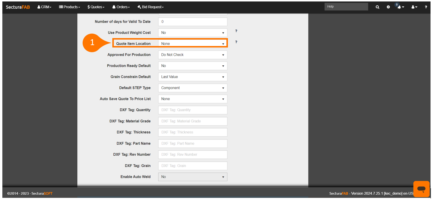Viewport: 432px width, 199px height.
Task: Click the help question mark in navbar
Action: click(x=426, y=7)
